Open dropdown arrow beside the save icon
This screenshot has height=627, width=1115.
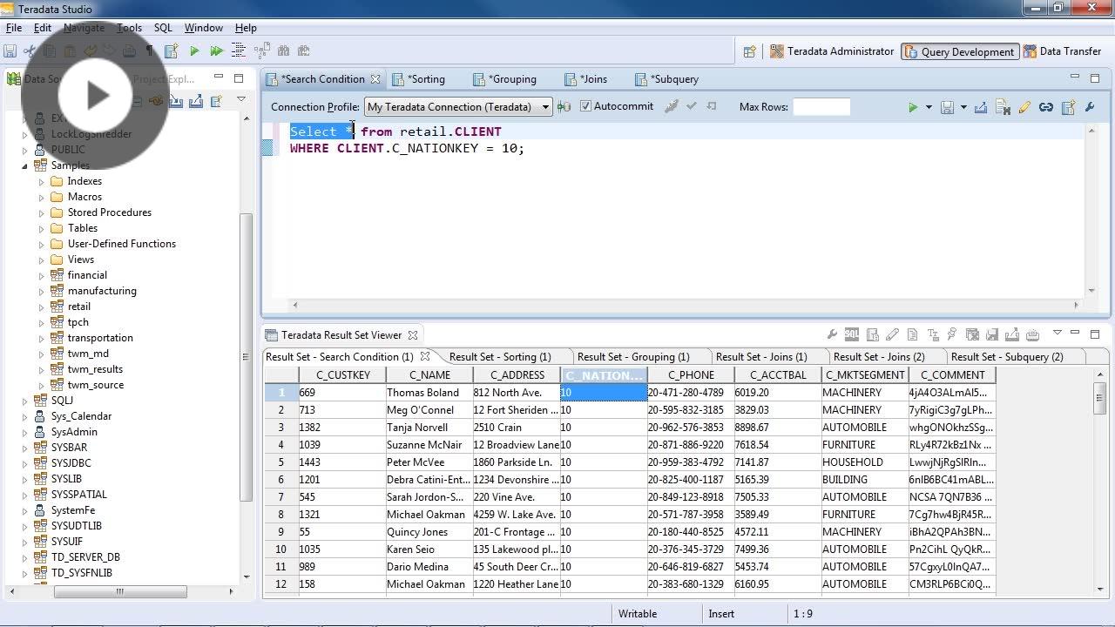click(963, 107)
